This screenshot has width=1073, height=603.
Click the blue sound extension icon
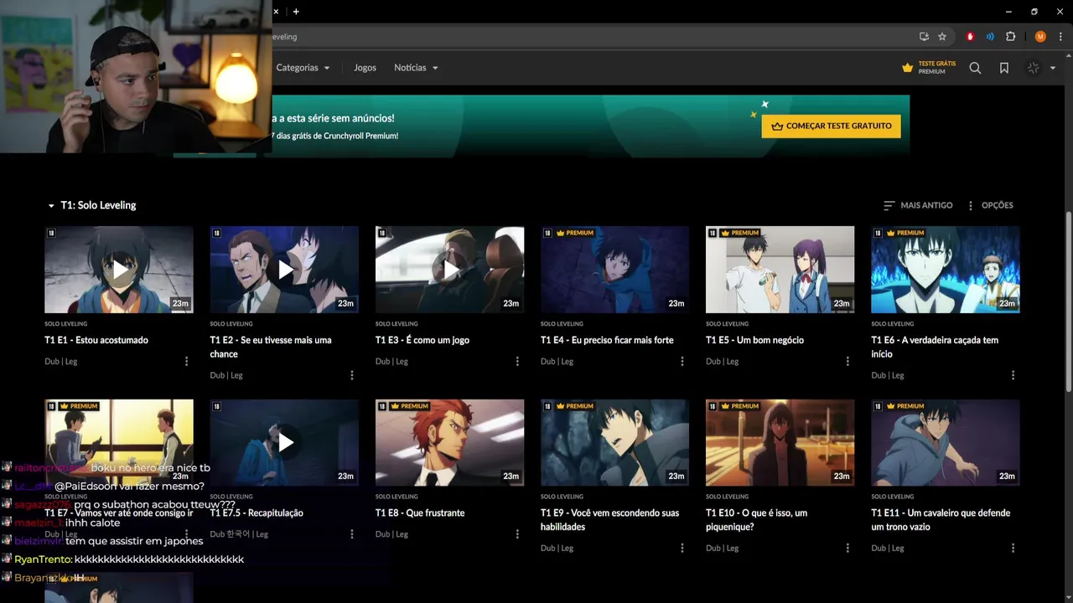pyautogui.click(x=990, y=37)
